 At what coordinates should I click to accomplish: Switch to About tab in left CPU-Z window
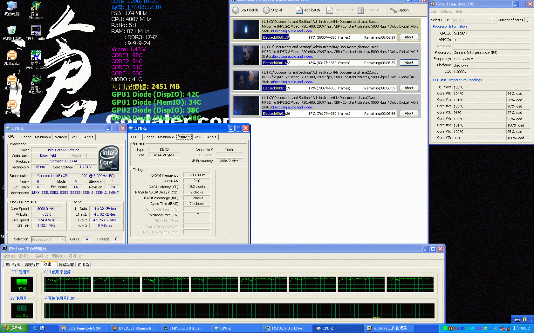pyautogui.click(x=89, y=137)
